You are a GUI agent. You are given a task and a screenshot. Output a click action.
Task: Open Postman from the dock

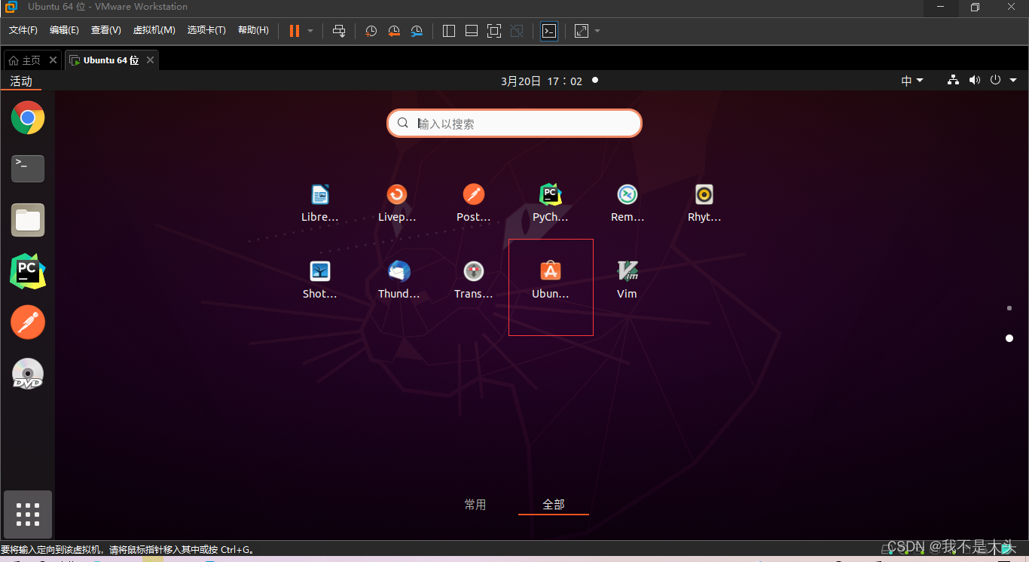click(x=28, y=322)
